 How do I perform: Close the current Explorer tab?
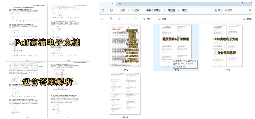[112, 3]
